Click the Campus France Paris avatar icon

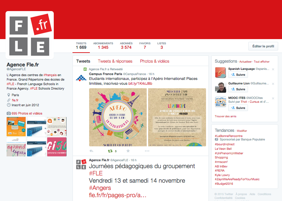click(x=81, y=78)
